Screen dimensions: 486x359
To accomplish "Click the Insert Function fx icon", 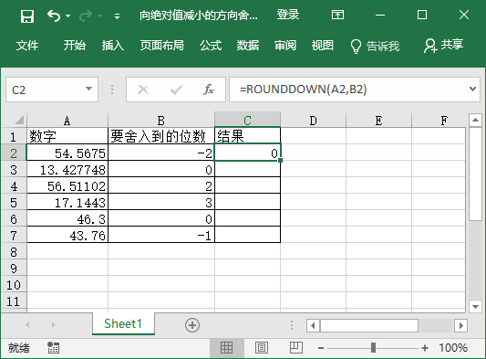I will (209, 90).
